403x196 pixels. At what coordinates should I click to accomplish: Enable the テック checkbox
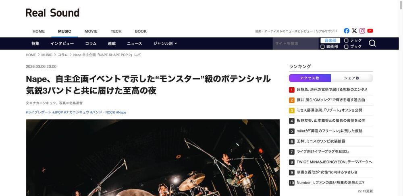346,41
